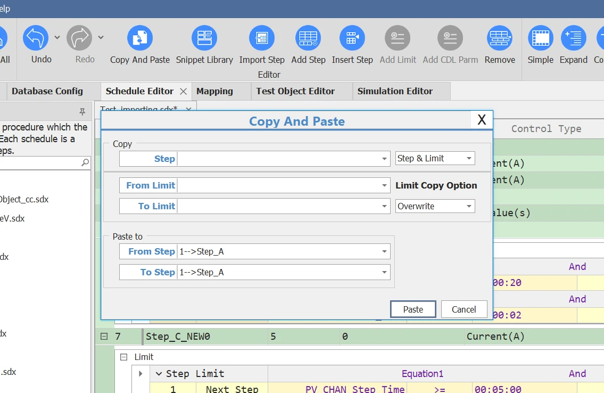
Task: Close the Schedule Editor tab
Action: [184, 92]
